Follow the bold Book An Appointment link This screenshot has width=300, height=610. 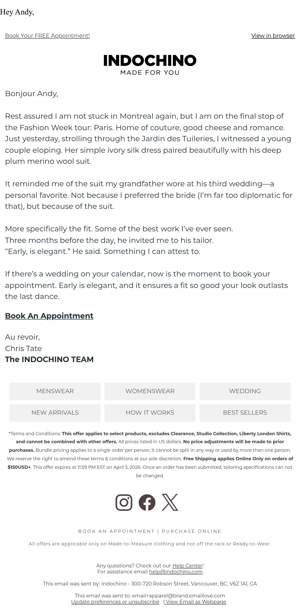point(49,316)
